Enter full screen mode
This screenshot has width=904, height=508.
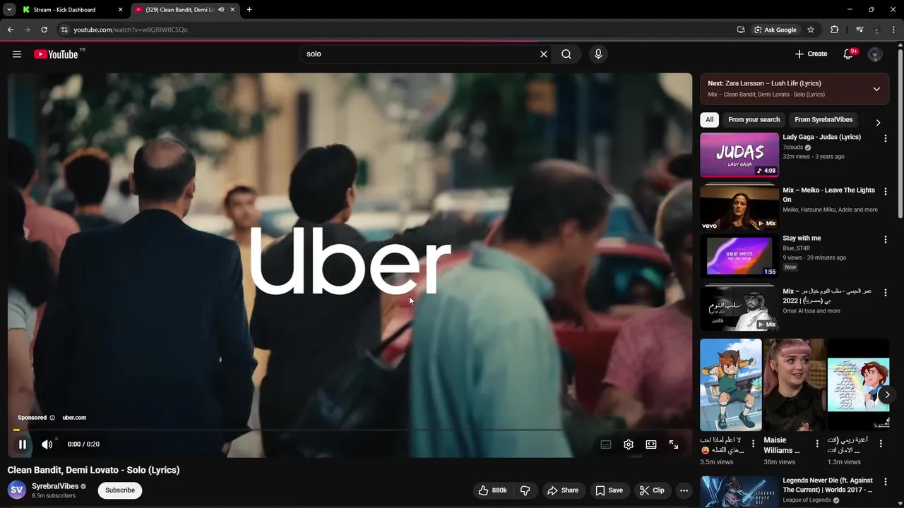point(674,445)
